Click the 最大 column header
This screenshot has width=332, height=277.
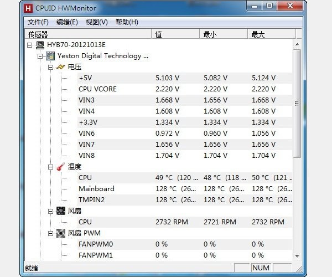272,34
